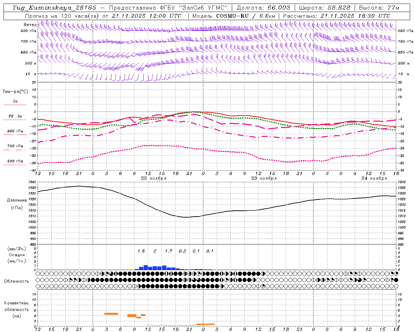Click the station title Yug_Kuminskaya_28165
The height and width of the screenshot is (332, 415).
[x=54, y=8]
